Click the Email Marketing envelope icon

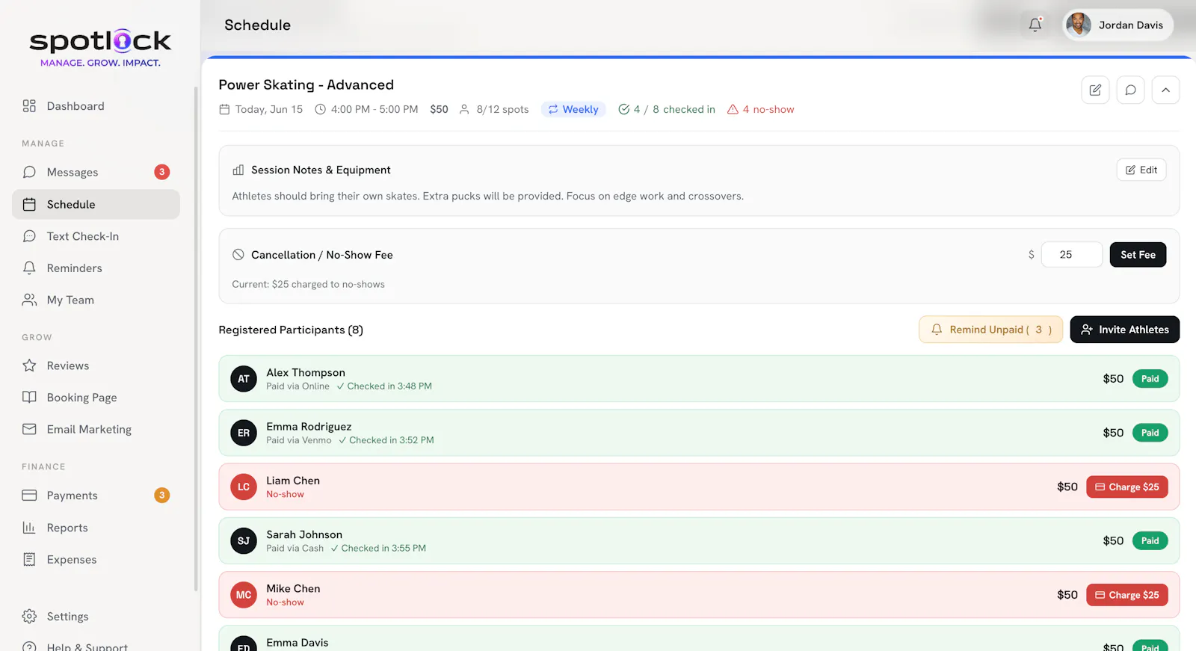[29, 429]
